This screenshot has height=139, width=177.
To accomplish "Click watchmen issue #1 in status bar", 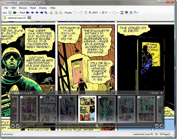I will 143,134.
